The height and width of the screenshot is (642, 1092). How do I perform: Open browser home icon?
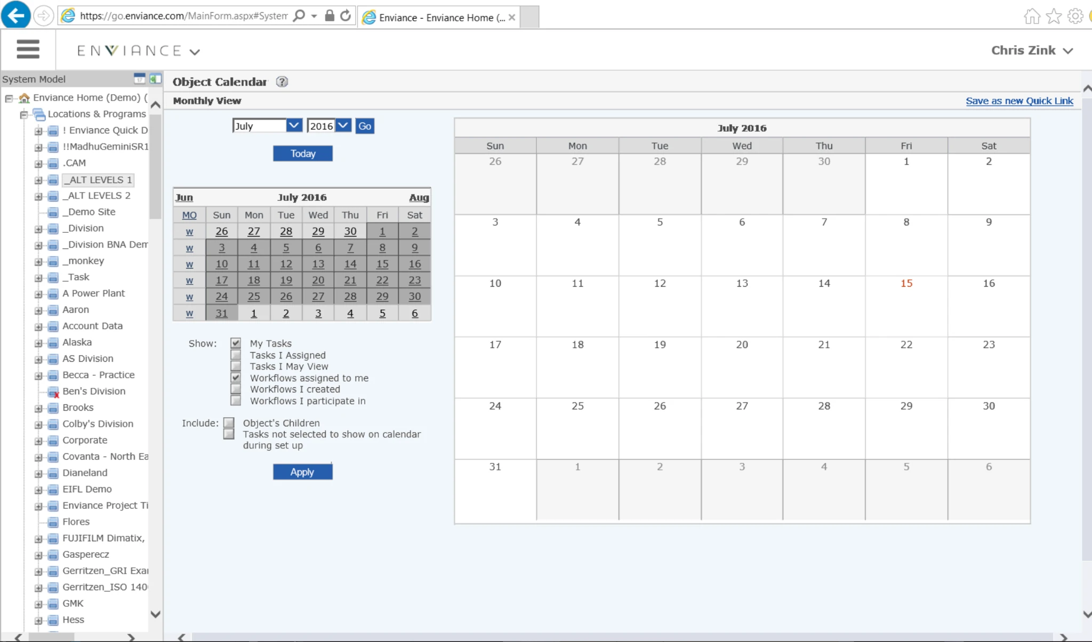(1032, 17)
